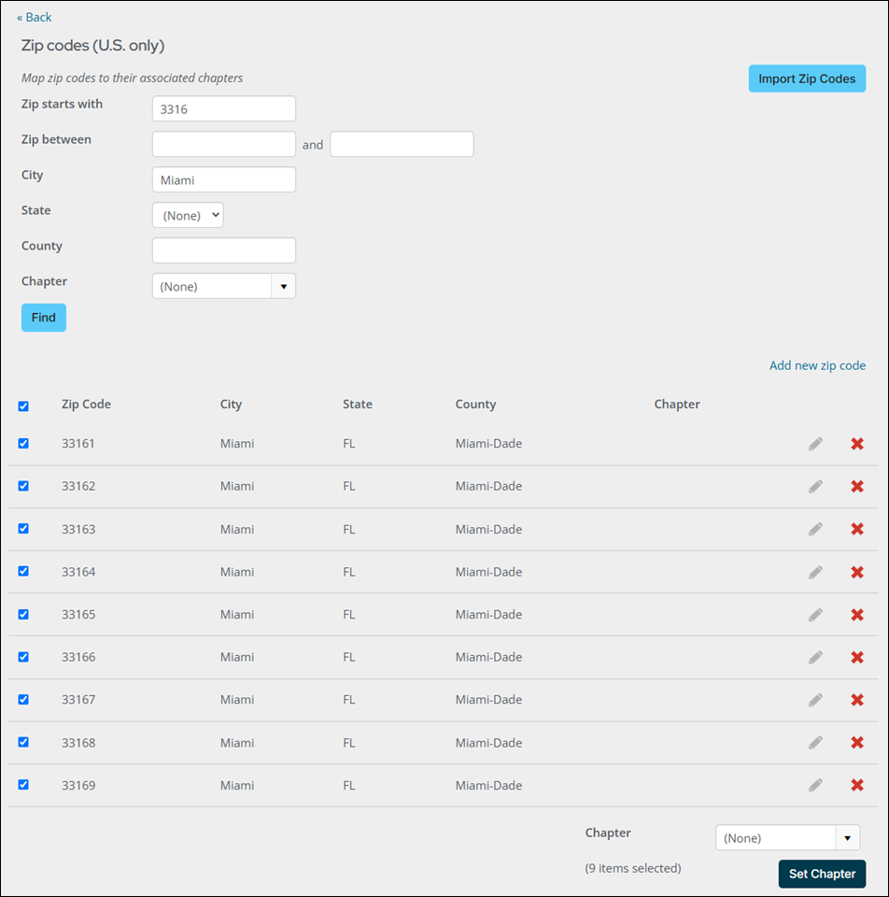Click the State column header
The image size is (889, 897).
pyautogui.click(x=358, y=404)
